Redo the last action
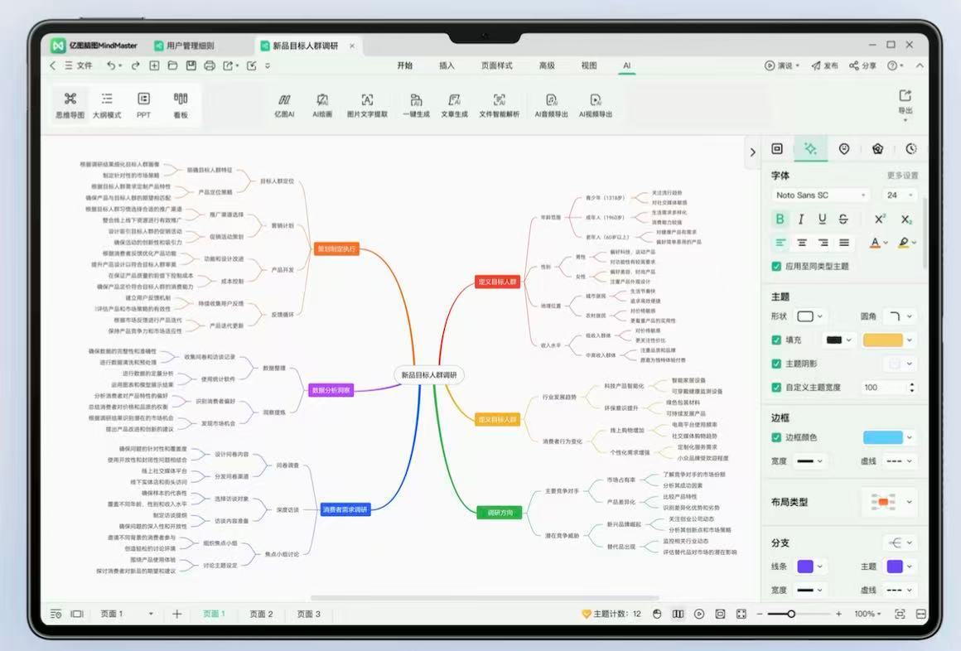The image size is (961, 651). [x=135, y=65]
